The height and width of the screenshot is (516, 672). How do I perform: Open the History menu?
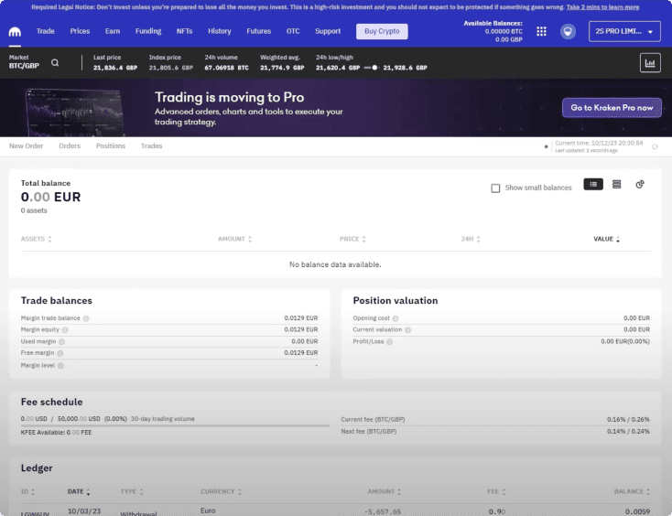tap(220, 31)
